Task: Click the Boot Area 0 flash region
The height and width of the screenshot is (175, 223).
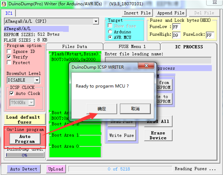Action: 75,150
